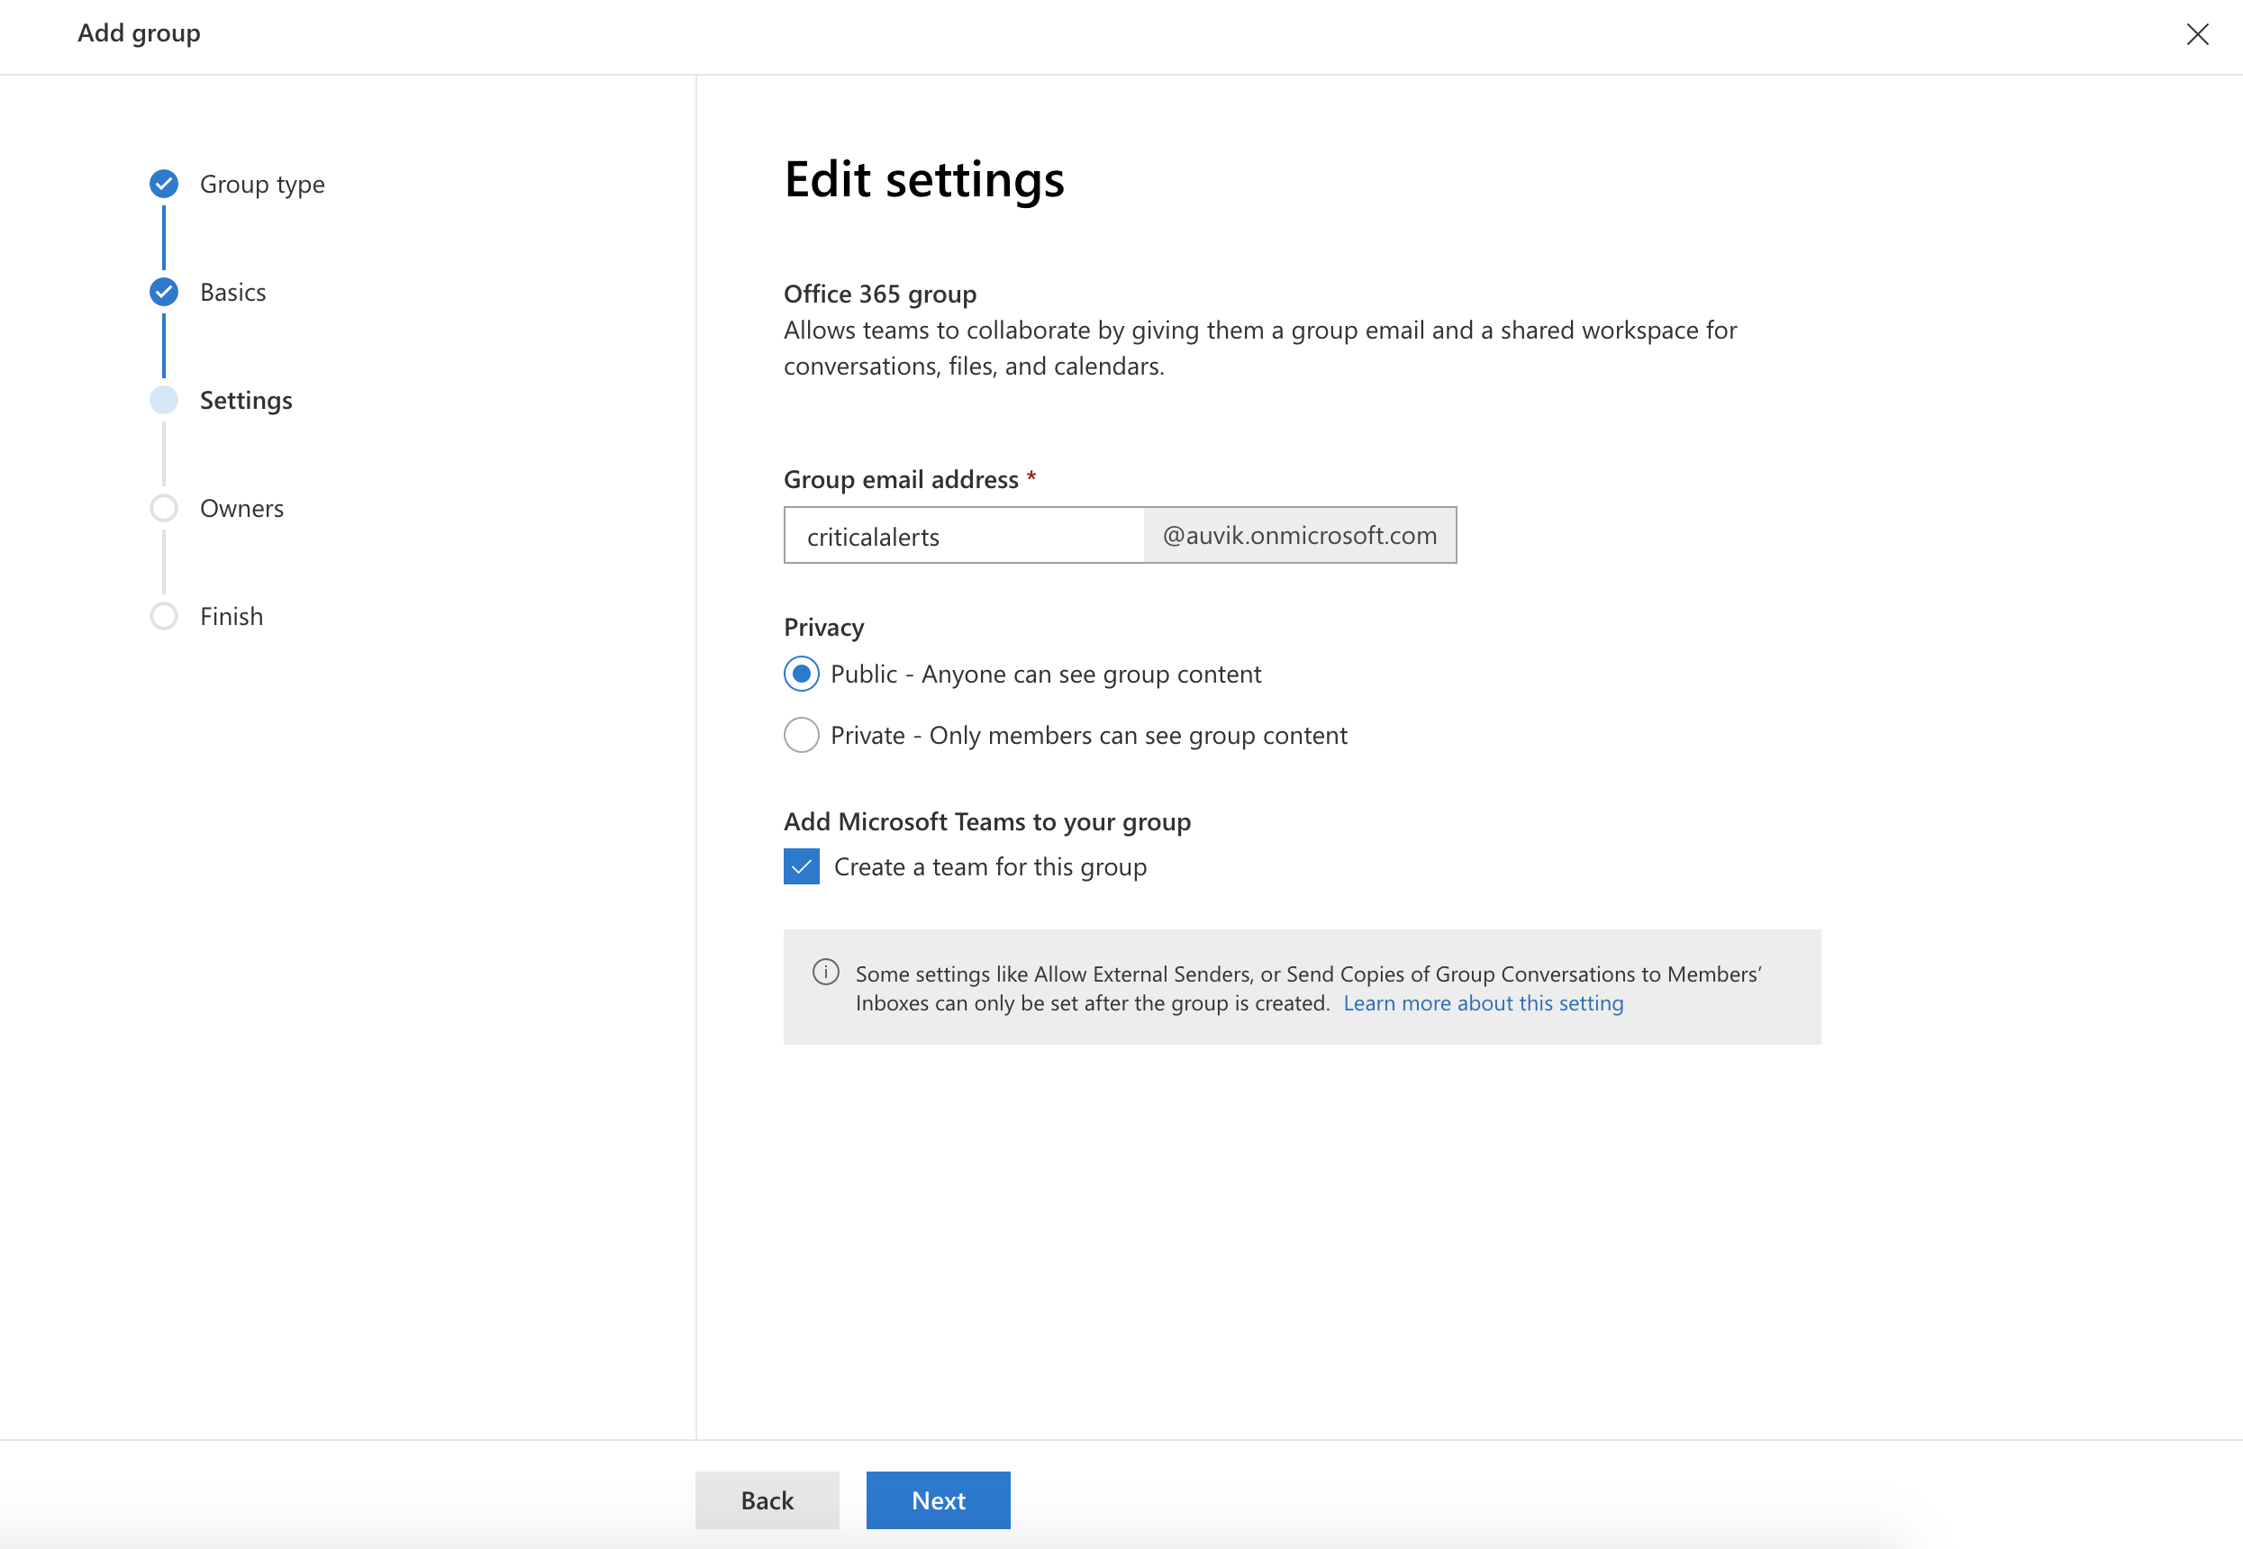
Task: Click the Back button
Action: pyautogui.click(x=767, y=1499)
